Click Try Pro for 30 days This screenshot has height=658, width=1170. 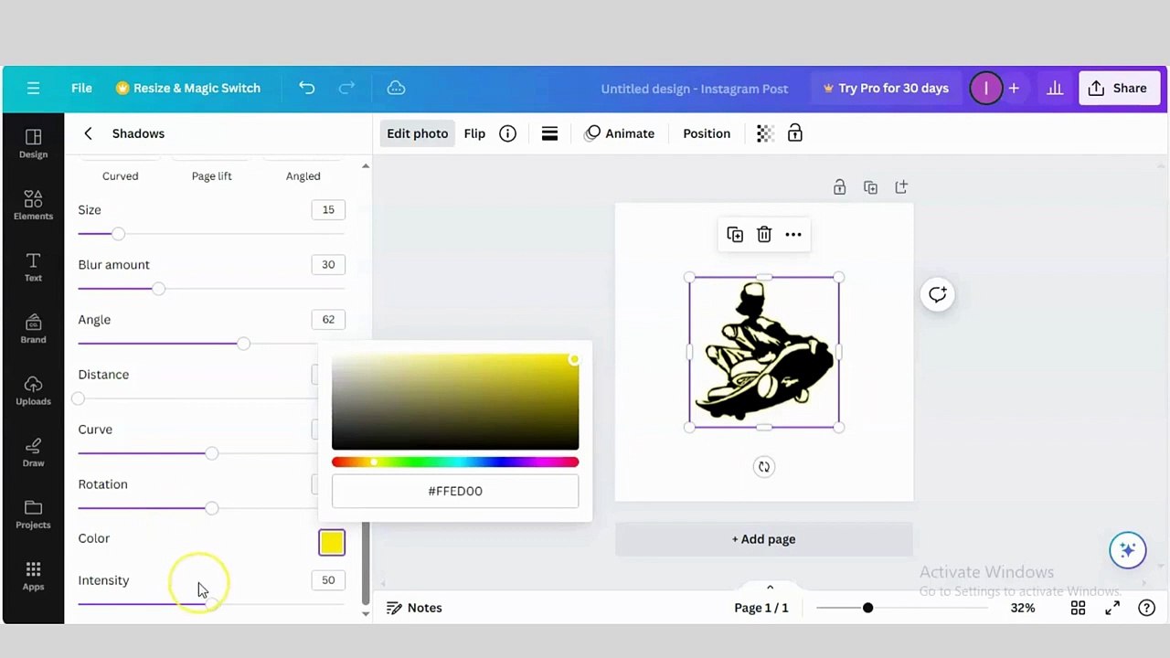pyautogui.click(x=886, y=88)
